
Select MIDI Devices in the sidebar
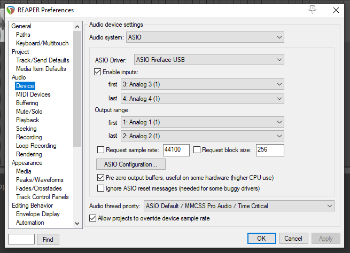tap(33, 94)
